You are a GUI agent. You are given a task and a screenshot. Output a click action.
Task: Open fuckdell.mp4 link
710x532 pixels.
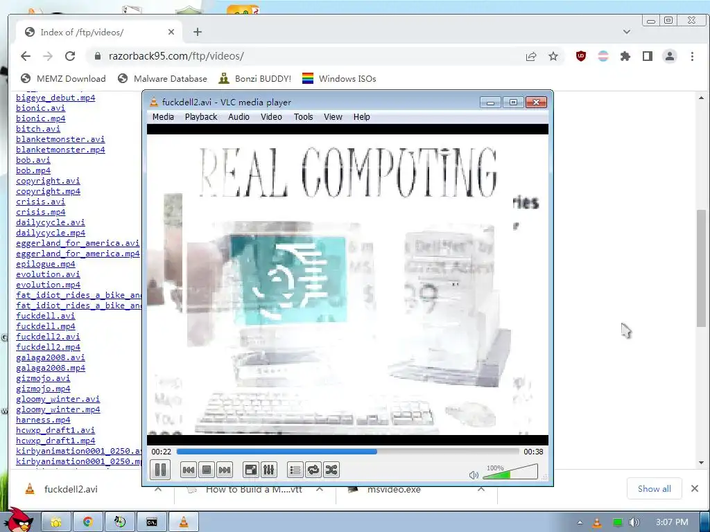point(46,326)
